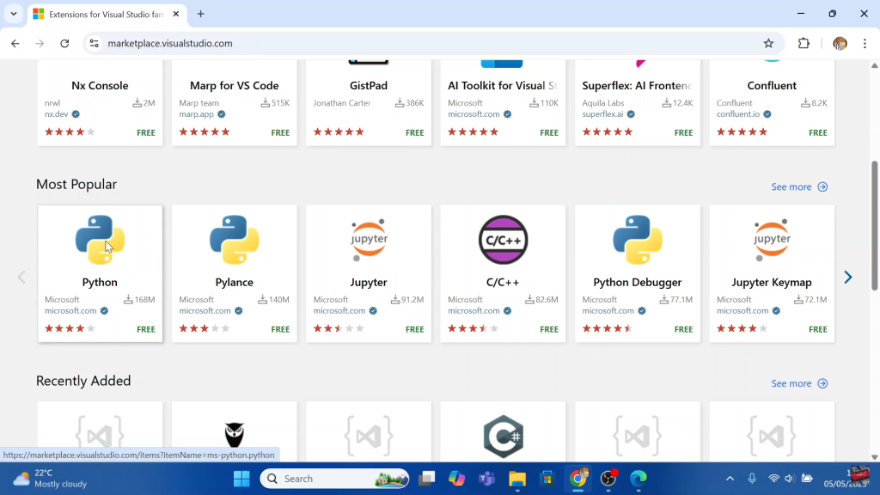Open the Confluent extension title
Image resolution: width=880 pixels, height=495 pixels.
click(x=772, y=85)
